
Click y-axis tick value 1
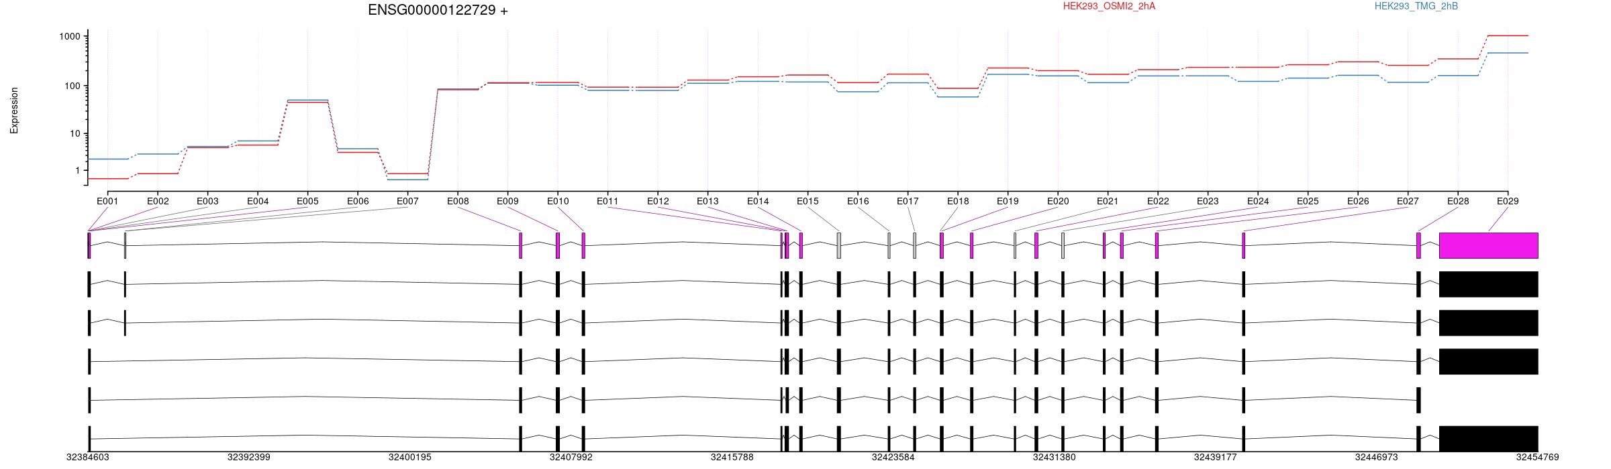[x=78, y=170]
